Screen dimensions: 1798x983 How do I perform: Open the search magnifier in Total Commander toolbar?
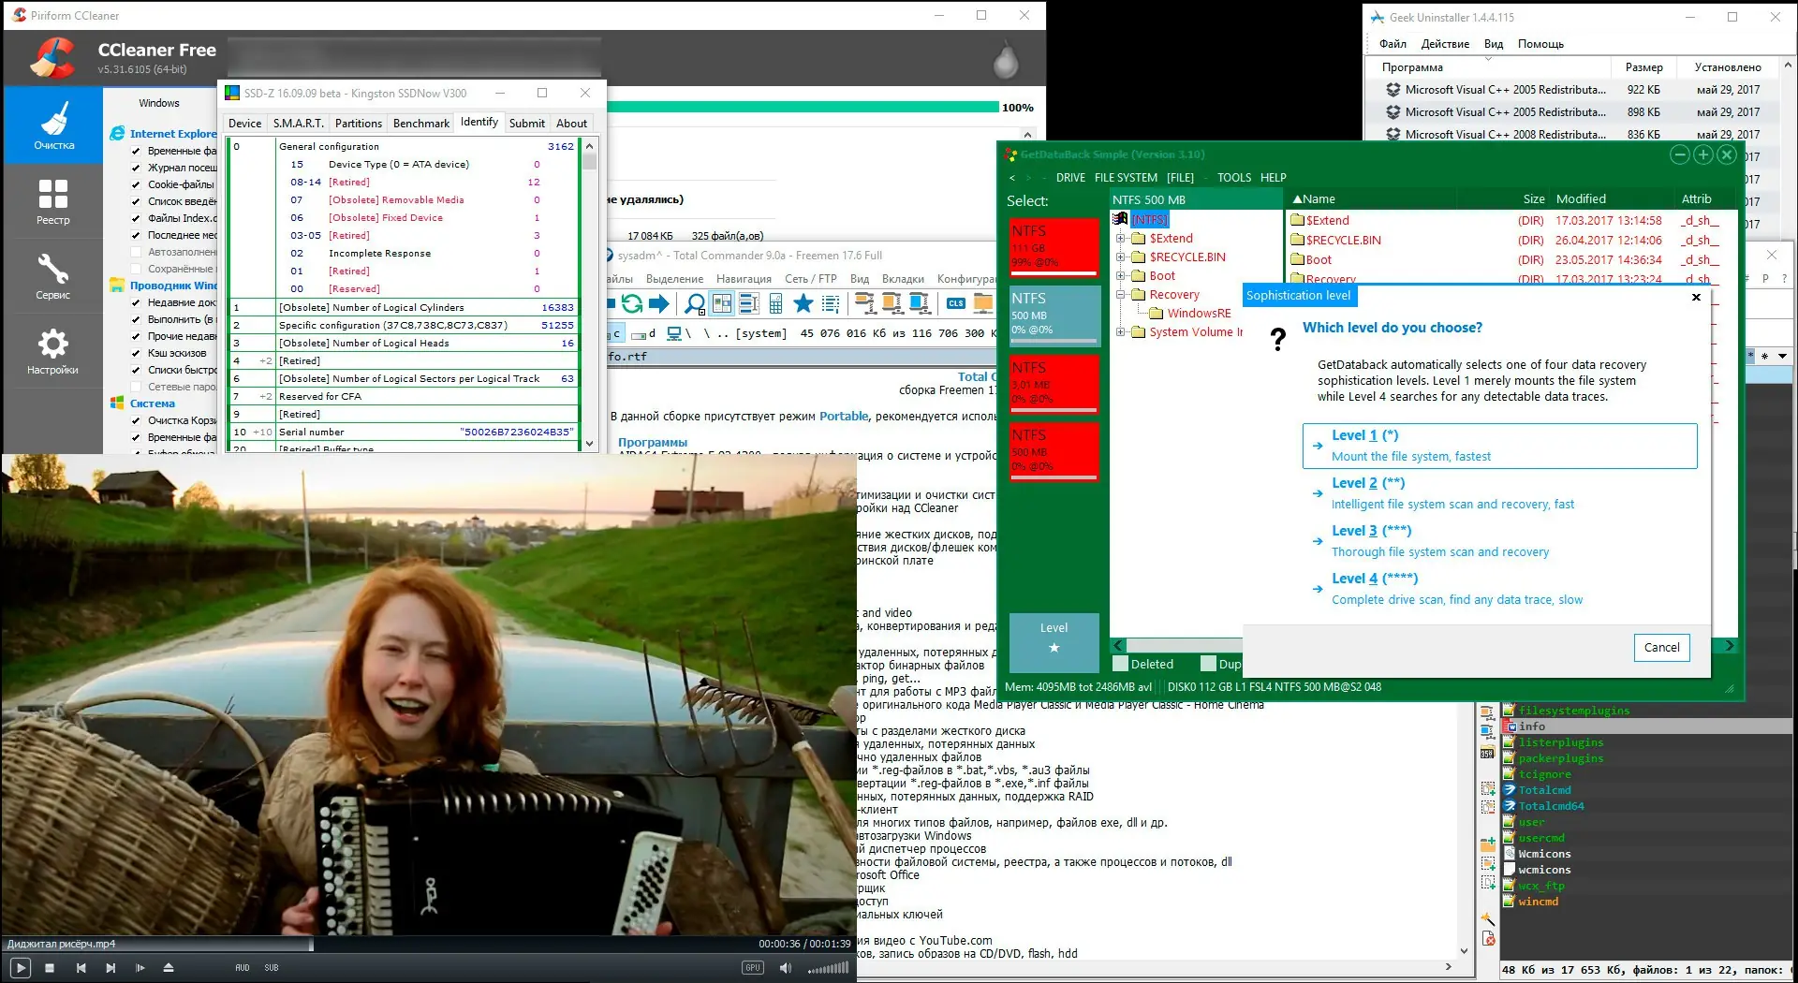694,303
